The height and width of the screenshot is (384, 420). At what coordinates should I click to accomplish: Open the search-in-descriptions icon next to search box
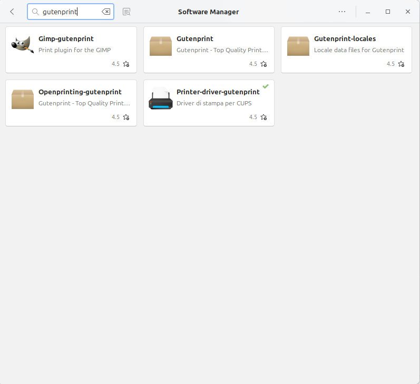click(x=126, y=12)
